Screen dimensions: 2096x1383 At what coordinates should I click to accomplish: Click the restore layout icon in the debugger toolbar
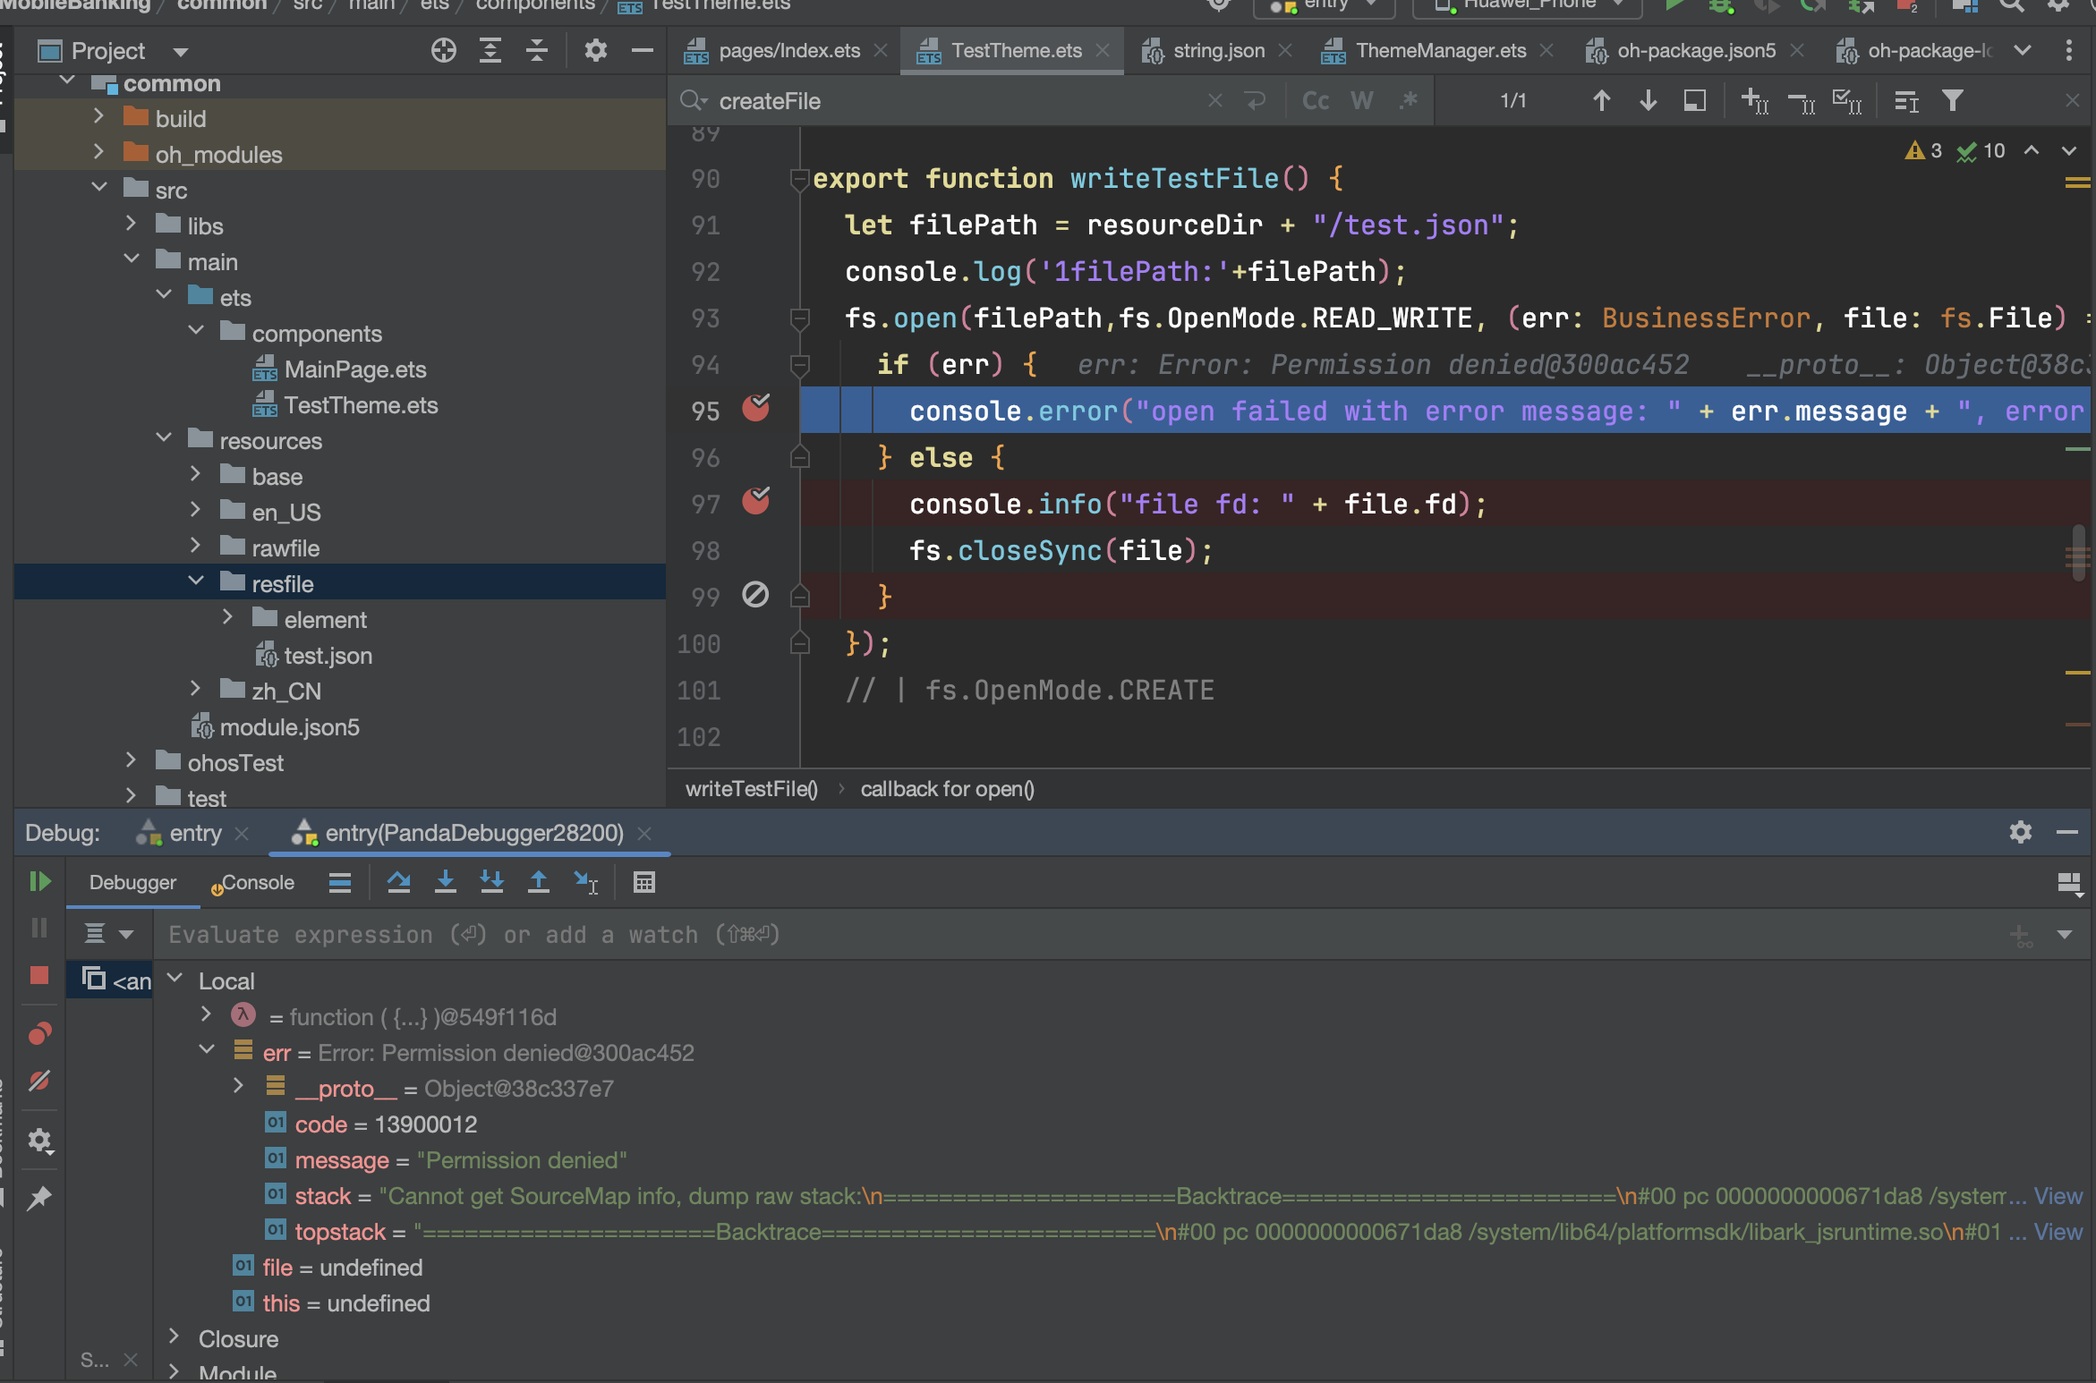point(2070,885)
